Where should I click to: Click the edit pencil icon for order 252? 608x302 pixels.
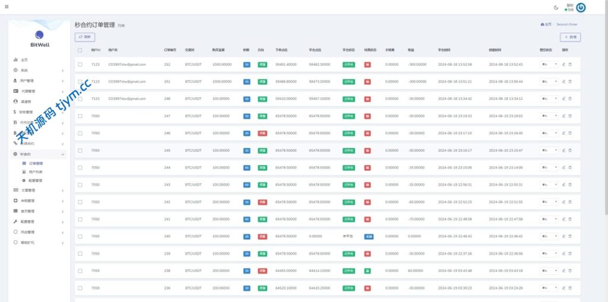point(563,64)
